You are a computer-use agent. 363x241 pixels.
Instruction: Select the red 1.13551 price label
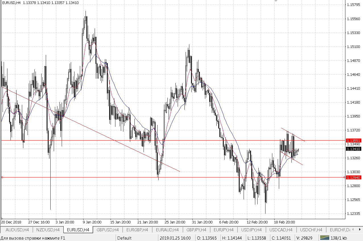(353, 141)
